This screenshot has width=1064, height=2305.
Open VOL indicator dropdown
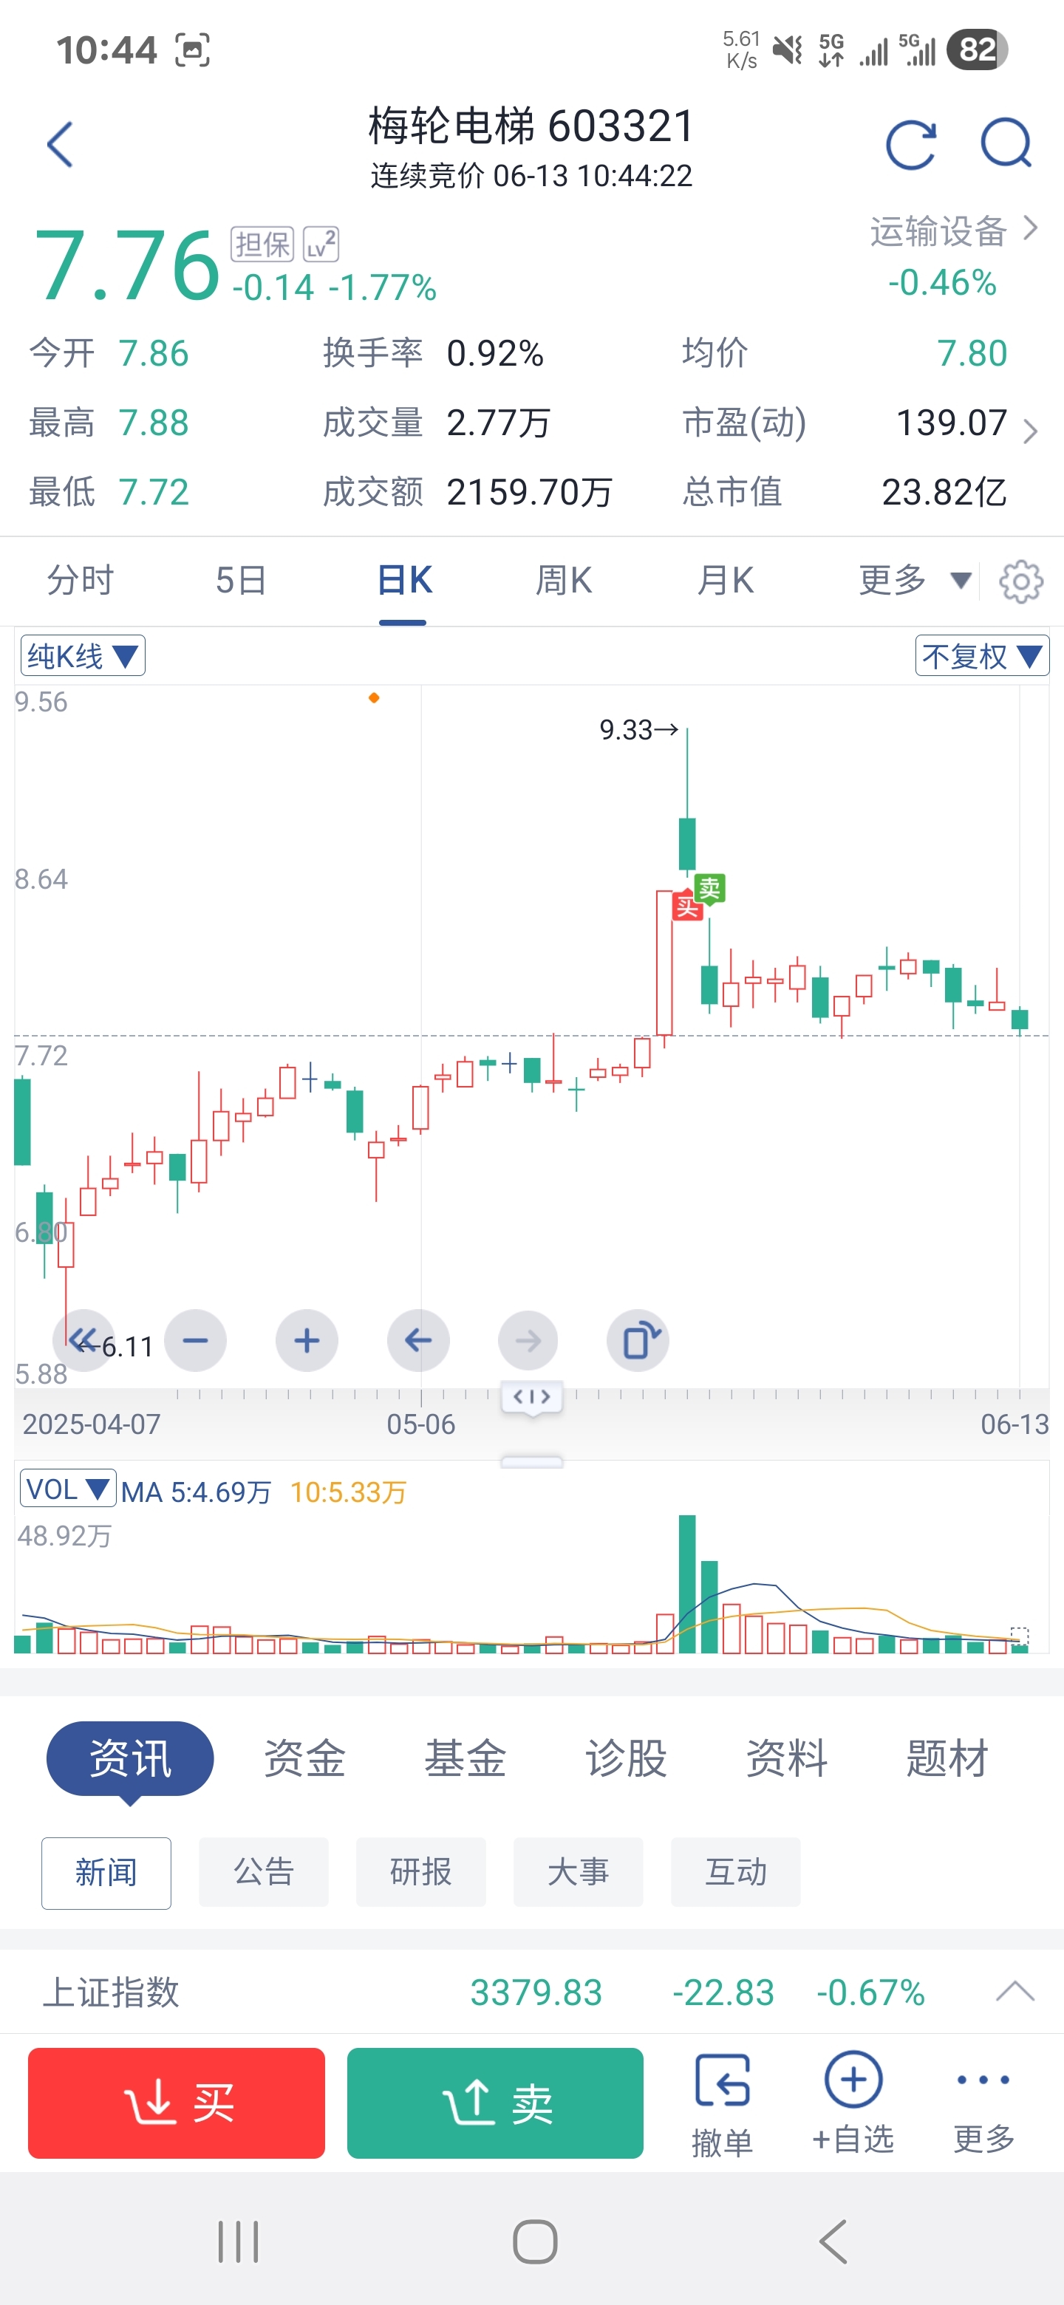(x=68, y=1489)
